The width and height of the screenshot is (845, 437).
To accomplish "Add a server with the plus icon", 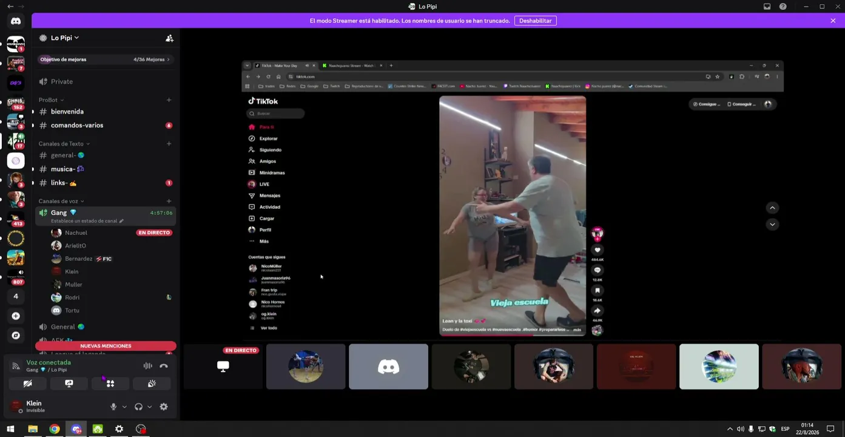I will [x=16, y=316].
